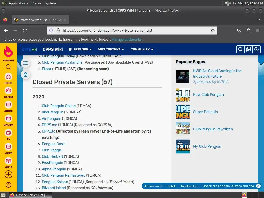Click the plus start-a-wiki icon
This screenshot has height=198, width=264.
[9, 174]
